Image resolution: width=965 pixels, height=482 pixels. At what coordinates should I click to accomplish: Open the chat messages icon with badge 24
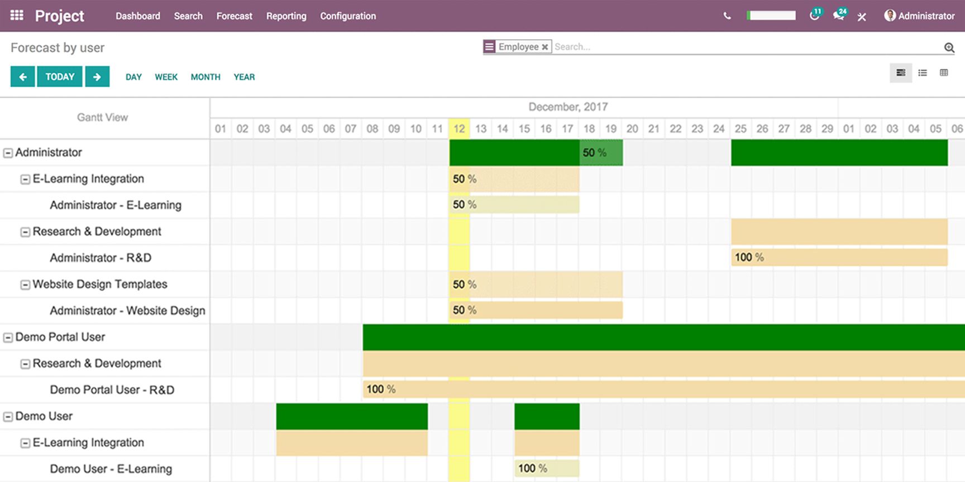(x=839, y=16)
